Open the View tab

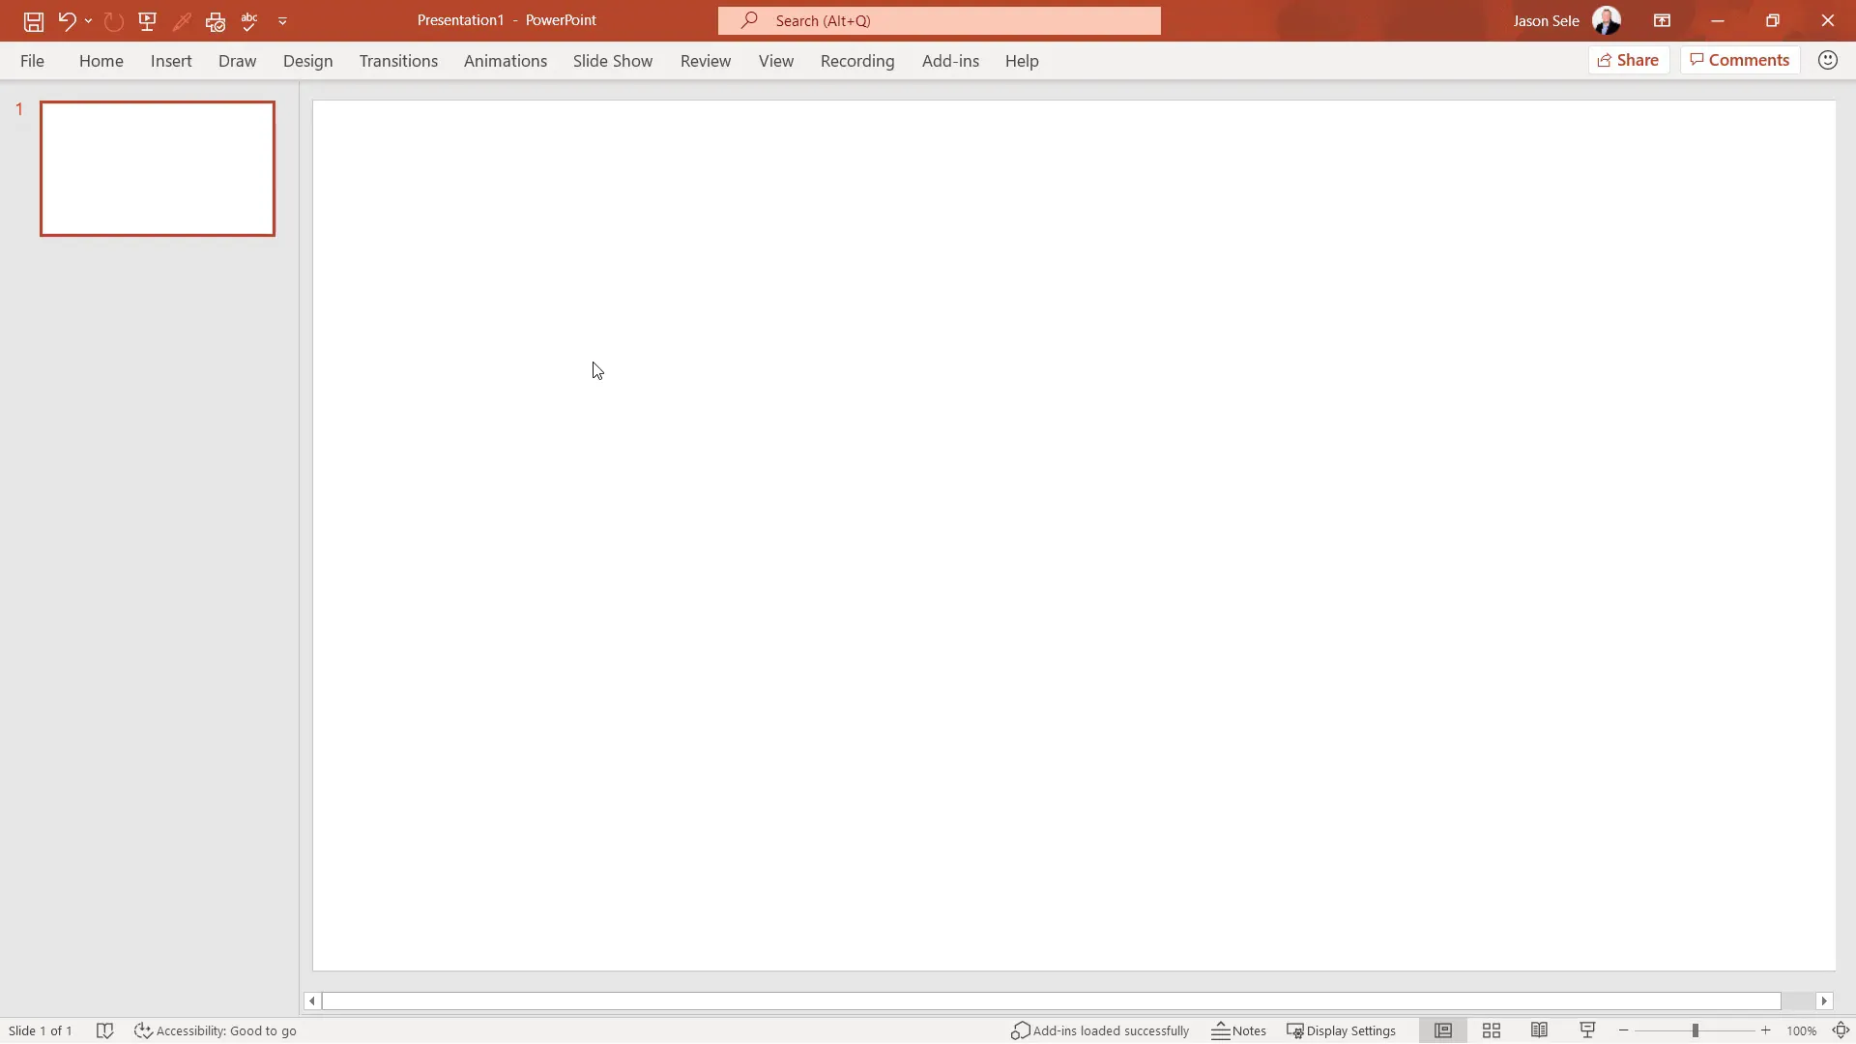(776, 61)
